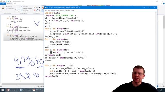Click the 'print(mnB)' line in editor
This screenshot has width=165, height=92.
pos(51,76)
